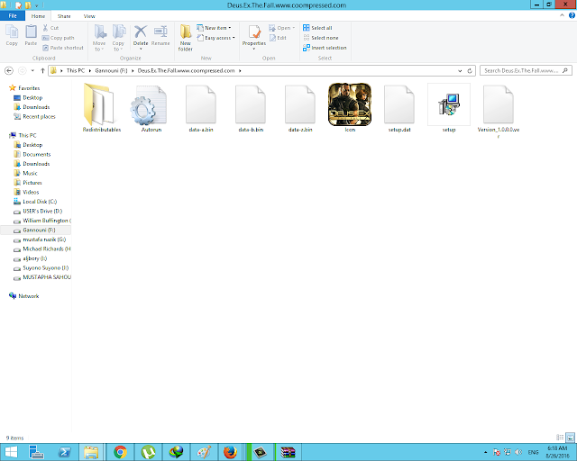Image resolution: width=577 pixels, height=461 pixels.
Task: Click the Properties icon
Action: [x=254, y=32]
